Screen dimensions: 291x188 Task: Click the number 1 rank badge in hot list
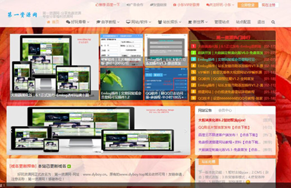[194, 46]
